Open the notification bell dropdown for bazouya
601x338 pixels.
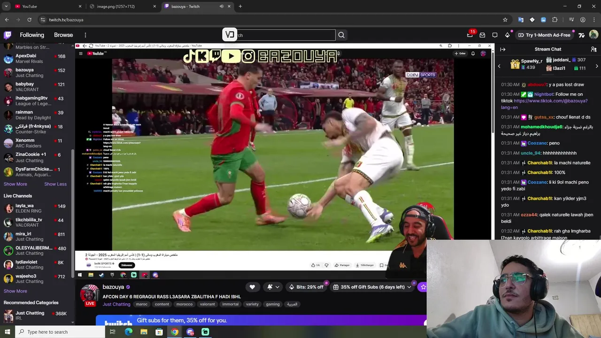coord(273,287)
